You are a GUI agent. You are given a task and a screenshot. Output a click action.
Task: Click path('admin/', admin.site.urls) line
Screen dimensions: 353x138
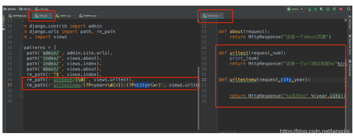coord(69,53)
